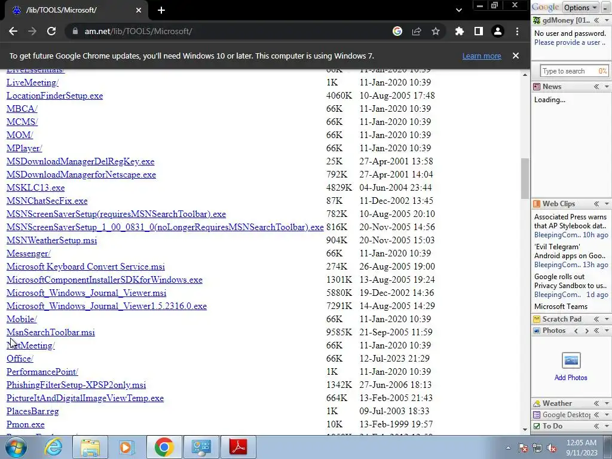Image resolution: width=612 pixels, height=459 pixels.
Task: Open the Windows Start menu
Action: tap(16, 447)
